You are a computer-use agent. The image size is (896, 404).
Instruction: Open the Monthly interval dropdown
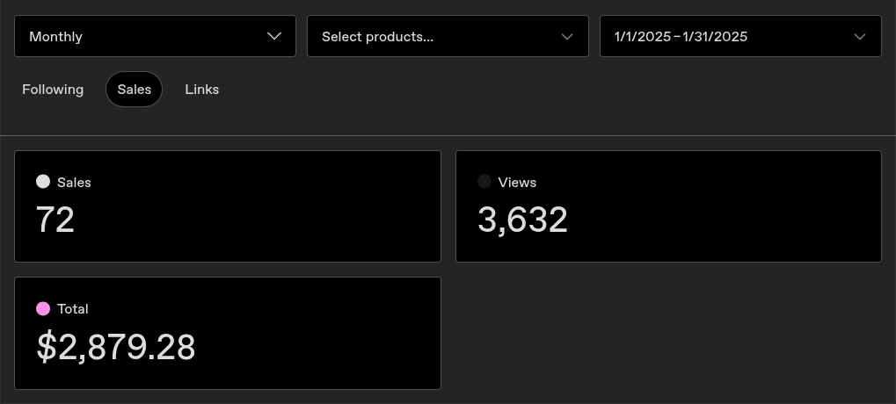pos(155,36)
